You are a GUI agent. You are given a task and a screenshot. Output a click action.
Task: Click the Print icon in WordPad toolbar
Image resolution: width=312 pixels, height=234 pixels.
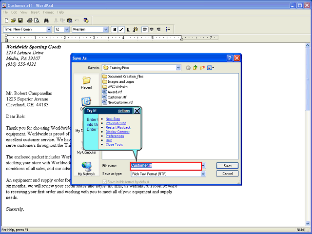click(30, 20)
